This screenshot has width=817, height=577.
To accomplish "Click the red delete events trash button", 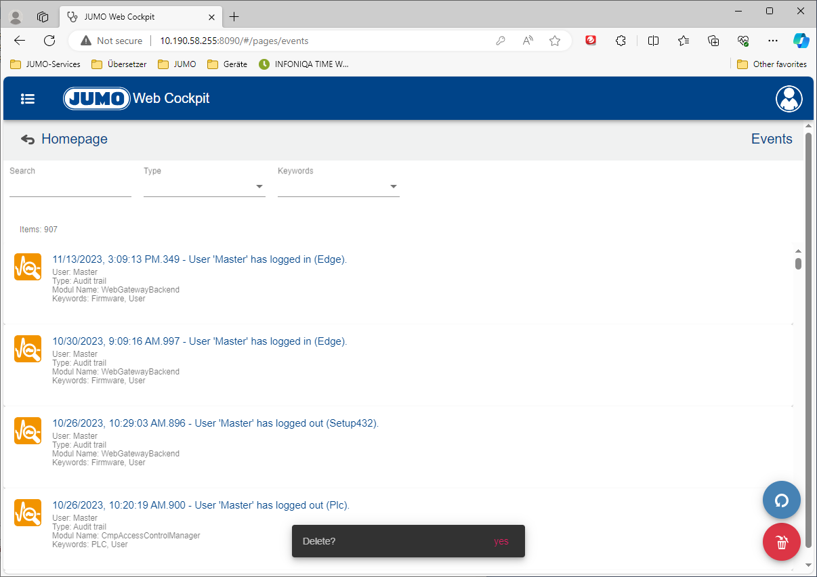I will pos(781,542).
